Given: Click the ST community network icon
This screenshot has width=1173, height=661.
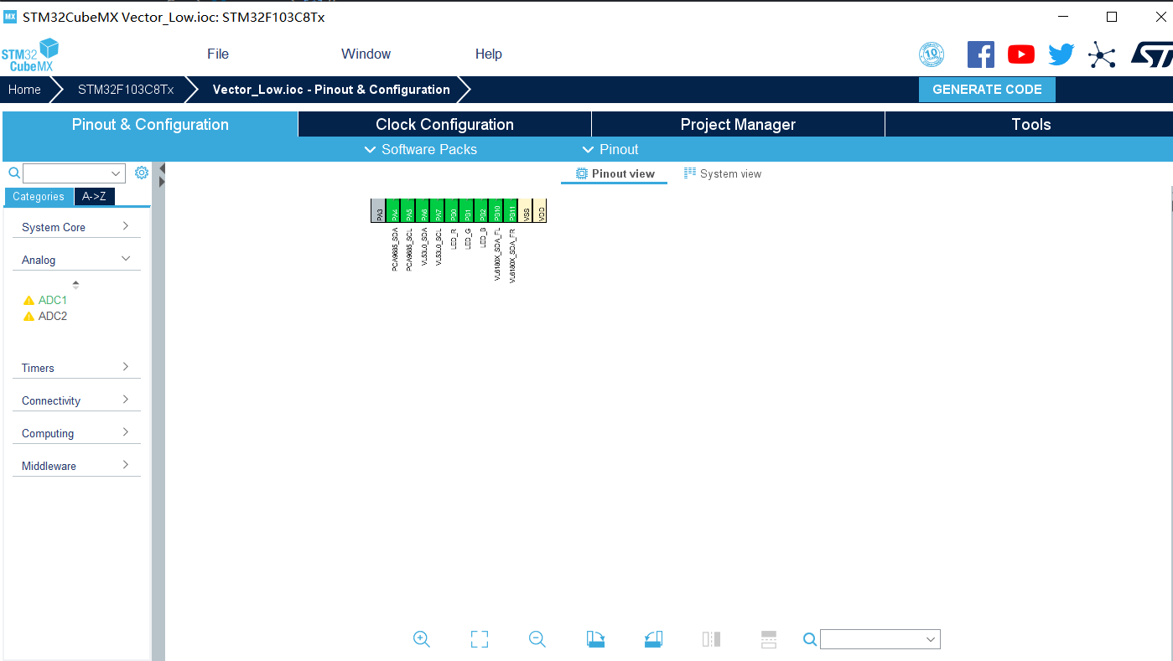Looking at the screenshot, I should point(1102,55).
